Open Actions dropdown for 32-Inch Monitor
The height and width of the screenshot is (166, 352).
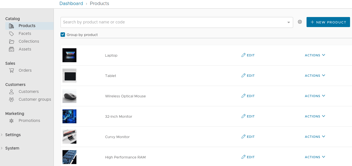pos(315,116)
